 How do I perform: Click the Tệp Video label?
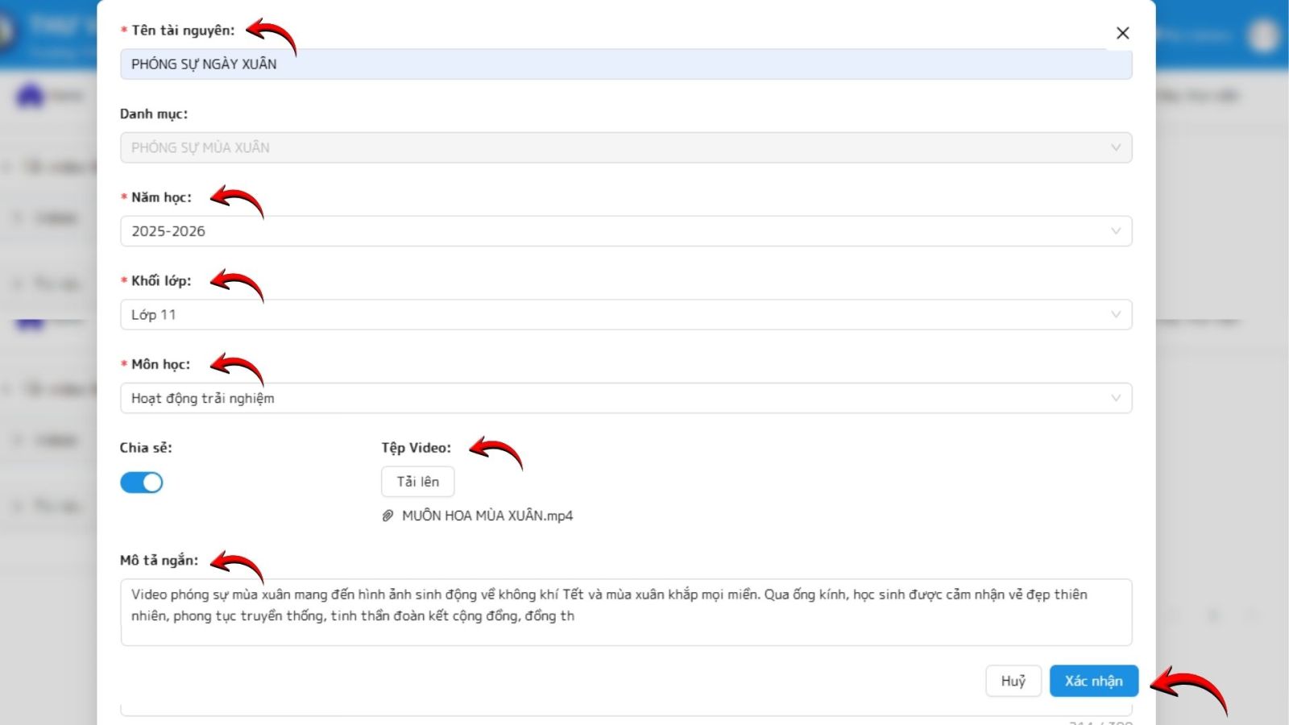pyautogui.click(x=416, y=448)
